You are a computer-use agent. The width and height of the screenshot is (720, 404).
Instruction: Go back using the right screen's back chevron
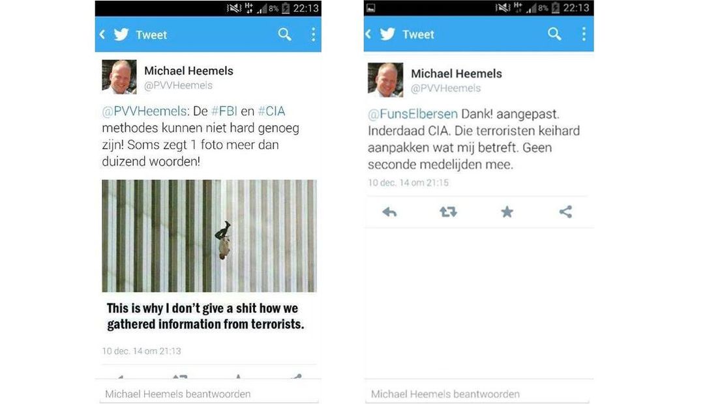(368, 34)
